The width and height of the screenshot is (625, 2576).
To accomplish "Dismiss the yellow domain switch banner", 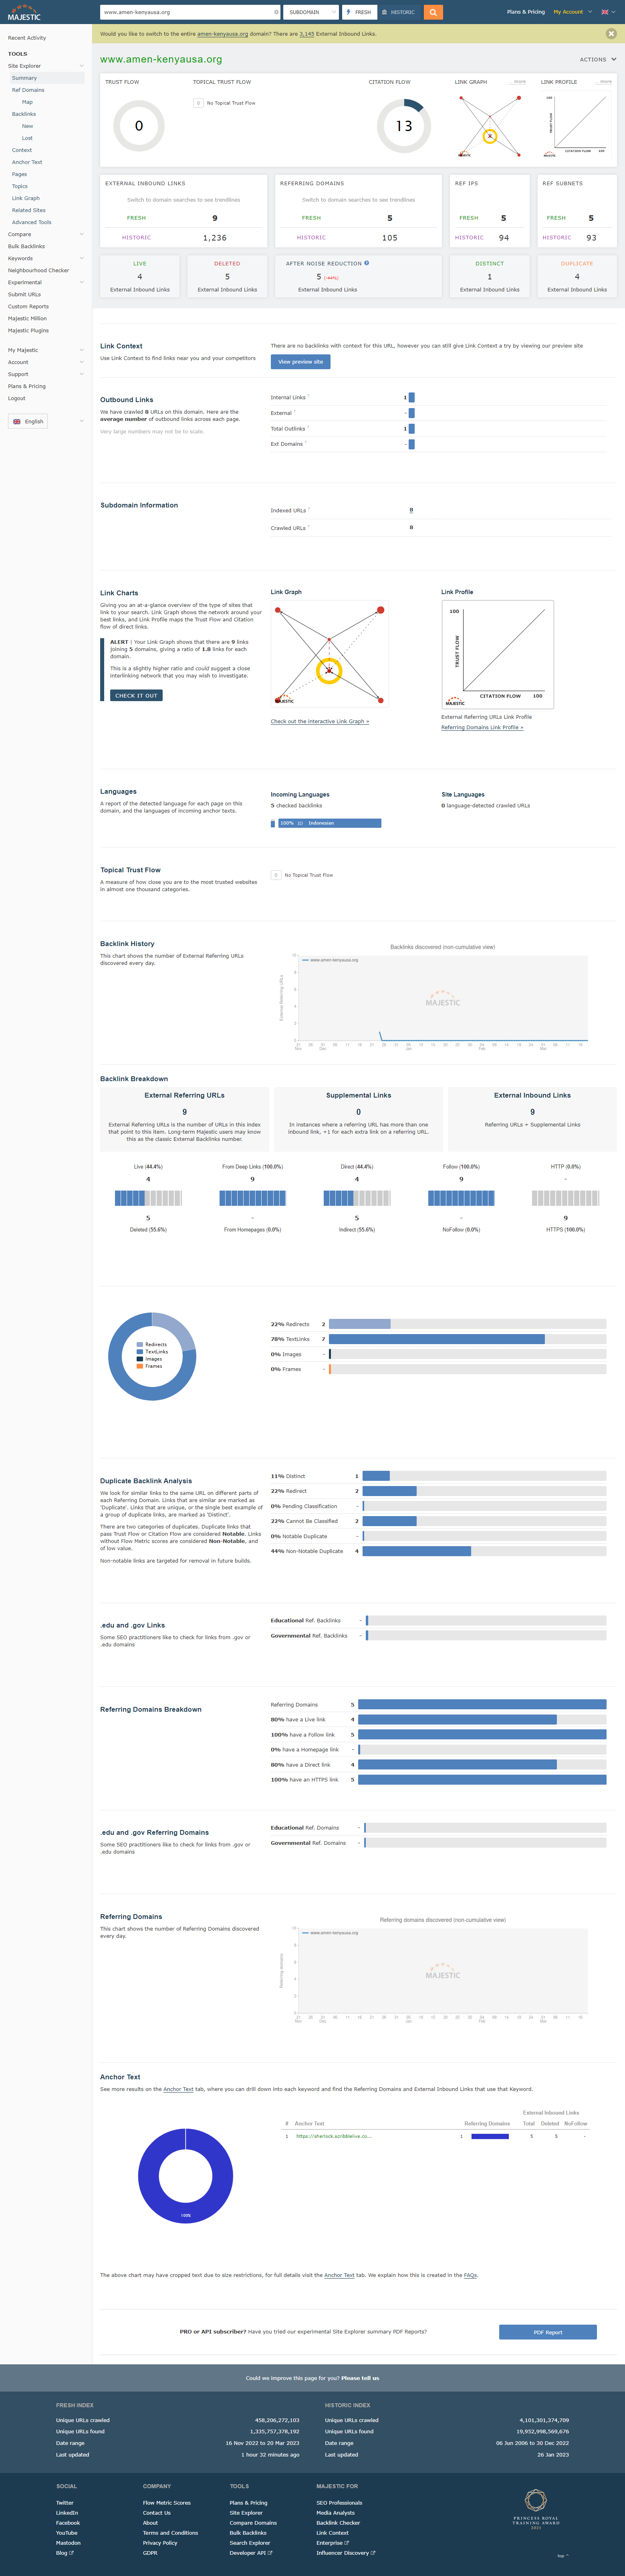I will [611, 34].
